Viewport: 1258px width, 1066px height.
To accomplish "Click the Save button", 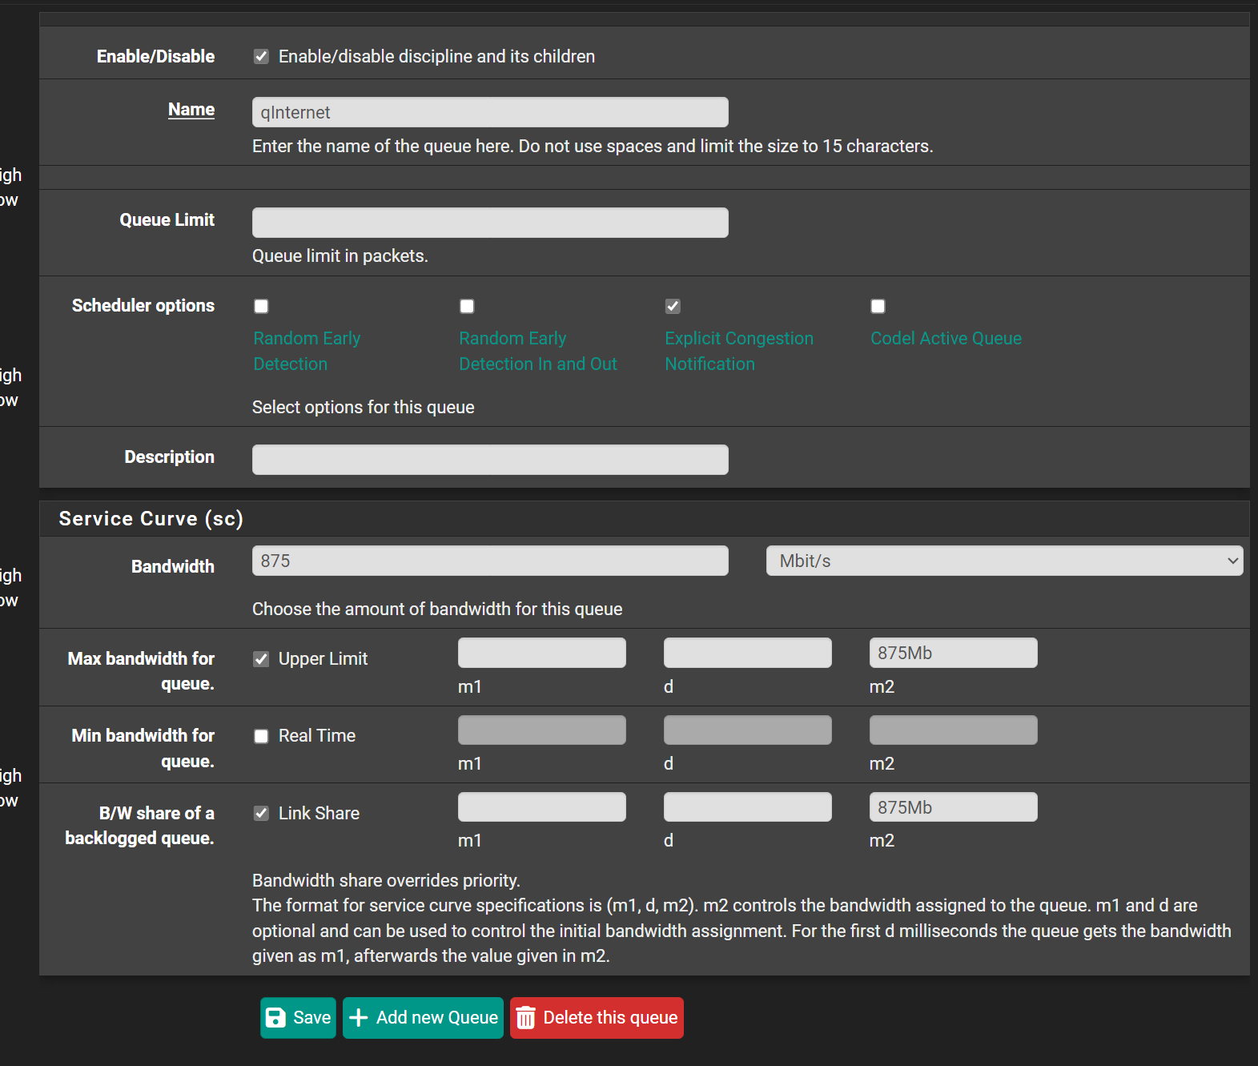I will pos(298,1018).
